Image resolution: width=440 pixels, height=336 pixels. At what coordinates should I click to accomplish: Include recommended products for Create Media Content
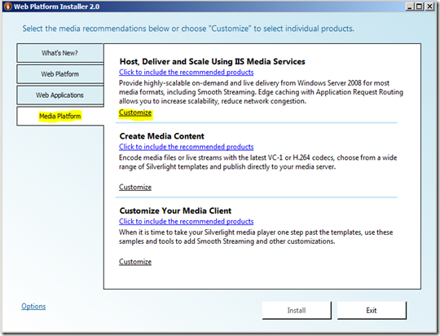186,147
